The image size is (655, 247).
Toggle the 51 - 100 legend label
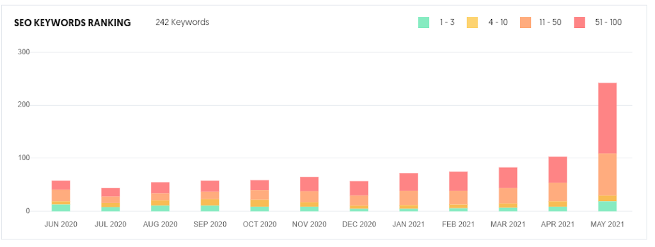(608, 22)
